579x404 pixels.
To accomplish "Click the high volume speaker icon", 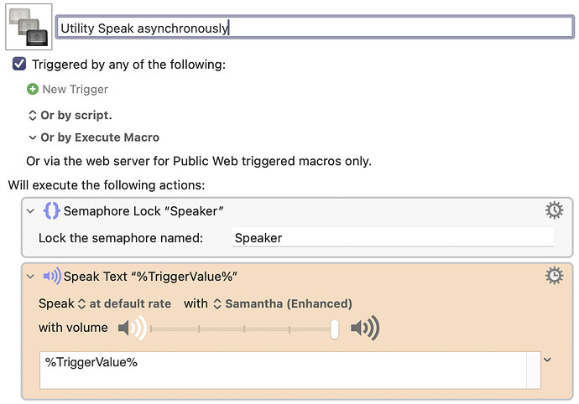I will pyautogui.click(x=365, y=329).
